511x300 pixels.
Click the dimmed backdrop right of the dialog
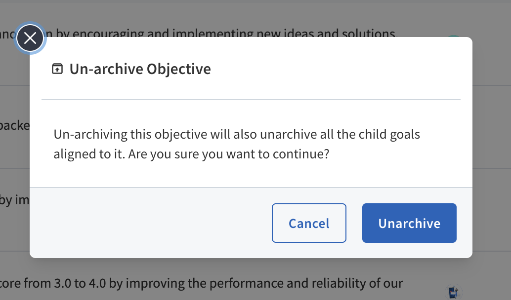tap(492, 148)
